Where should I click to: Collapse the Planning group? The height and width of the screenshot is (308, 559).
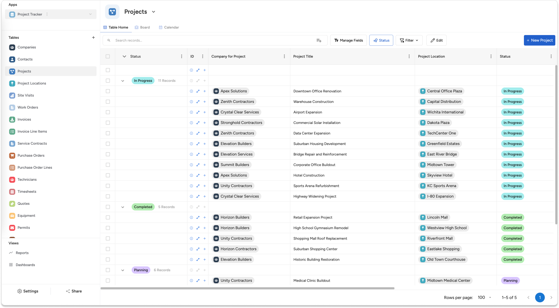[123, 270]
